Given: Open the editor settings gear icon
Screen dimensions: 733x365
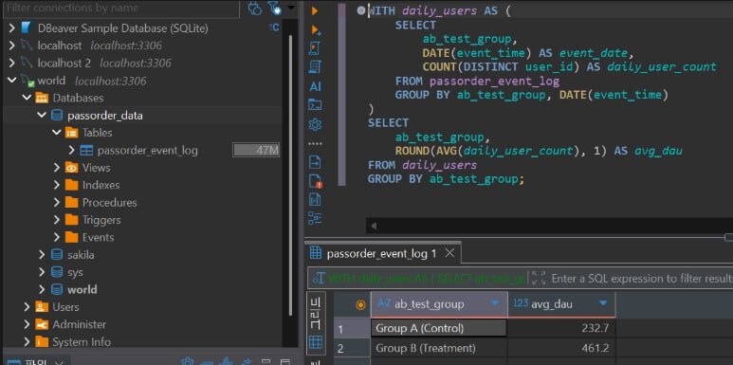Looking at the screenshot, I should 315,124.
